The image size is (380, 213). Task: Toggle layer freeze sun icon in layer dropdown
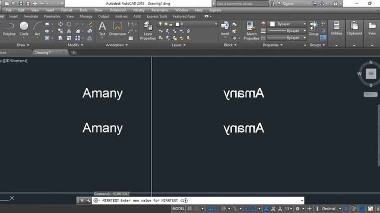[x=166, y=24]
